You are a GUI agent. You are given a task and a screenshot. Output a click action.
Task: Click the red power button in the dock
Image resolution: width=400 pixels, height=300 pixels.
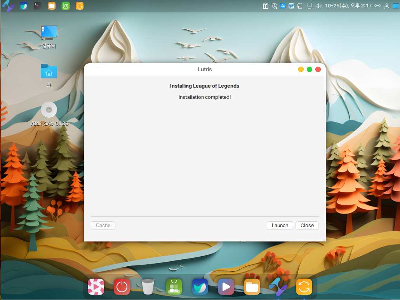coord(122,287)
